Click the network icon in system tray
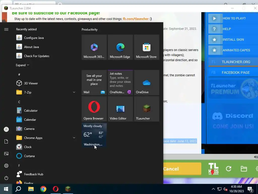The width and height of the screenshot is (258, 194). pyautogui.click(x=219, y=189)
